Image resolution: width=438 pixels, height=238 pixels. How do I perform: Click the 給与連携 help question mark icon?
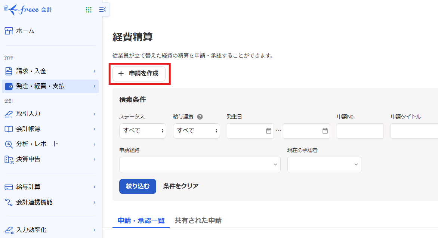200,117
